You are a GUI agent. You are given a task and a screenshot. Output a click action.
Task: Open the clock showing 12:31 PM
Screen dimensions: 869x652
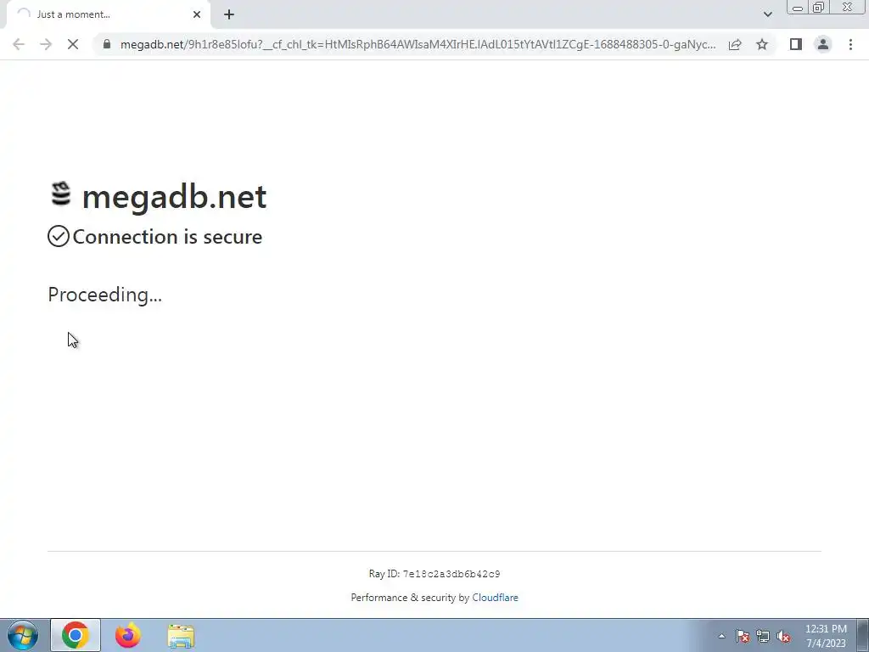826,635
